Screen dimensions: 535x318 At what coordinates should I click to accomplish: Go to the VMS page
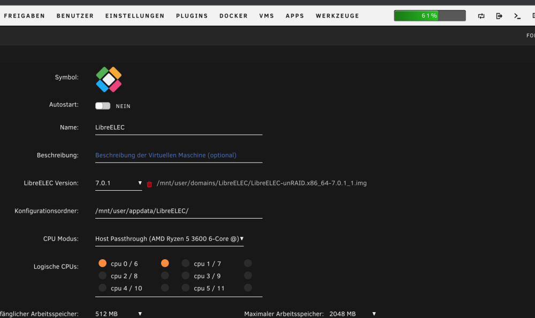click(266, 16)
